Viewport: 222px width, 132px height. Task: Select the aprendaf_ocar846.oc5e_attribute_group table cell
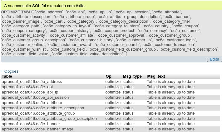(x=38, y=113)
